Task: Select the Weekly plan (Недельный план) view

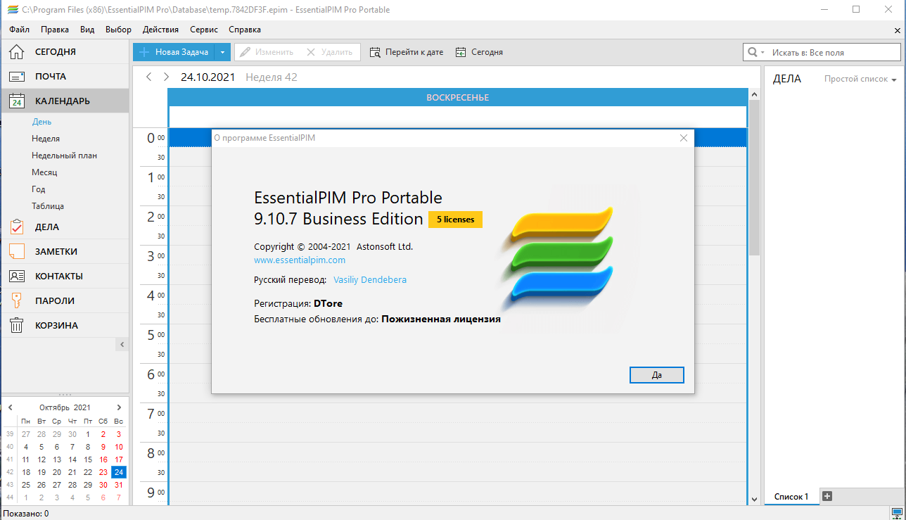Action: click(x=64, y=156)
